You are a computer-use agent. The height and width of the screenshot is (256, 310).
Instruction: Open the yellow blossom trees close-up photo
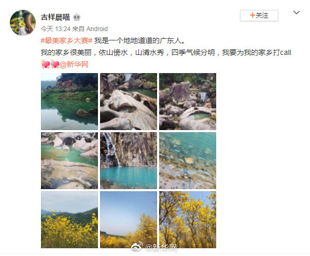(188, 220)
